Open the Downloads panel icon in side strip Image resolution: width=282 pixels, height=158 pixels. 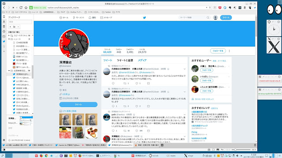[x=4, y=22]
